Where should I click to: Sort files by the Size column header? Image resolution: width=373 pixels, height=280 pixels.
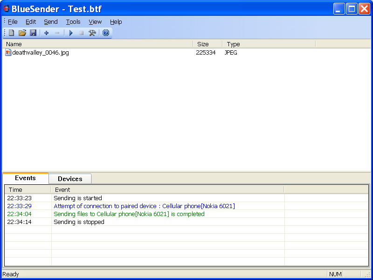[x=207, y=44]
